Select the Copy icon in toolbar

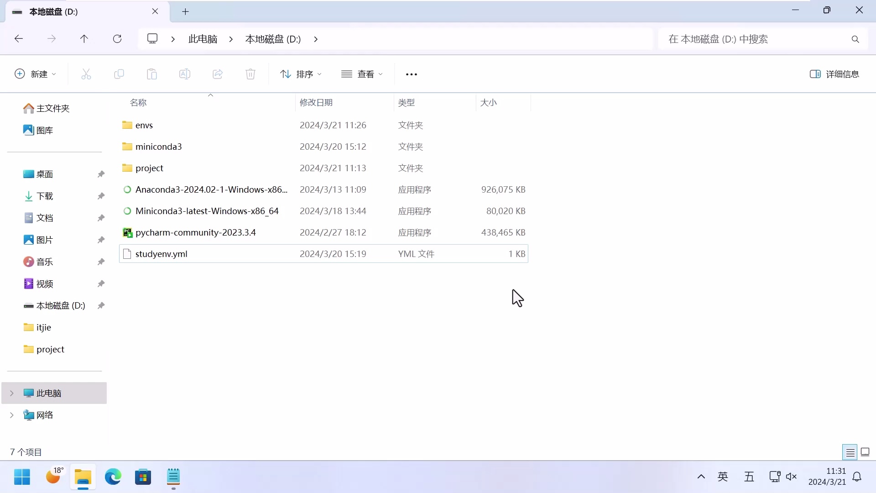(x=119, y=74)
